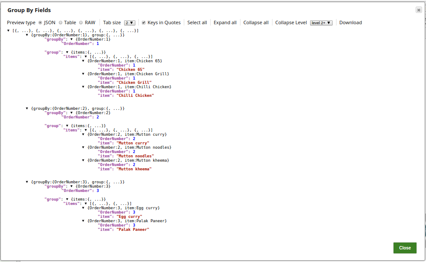Image resolution: width=426 pixels, height=262 pixels.
Task: Close the Group By Fields dialog with the X icon
Action: pos(418,10)
